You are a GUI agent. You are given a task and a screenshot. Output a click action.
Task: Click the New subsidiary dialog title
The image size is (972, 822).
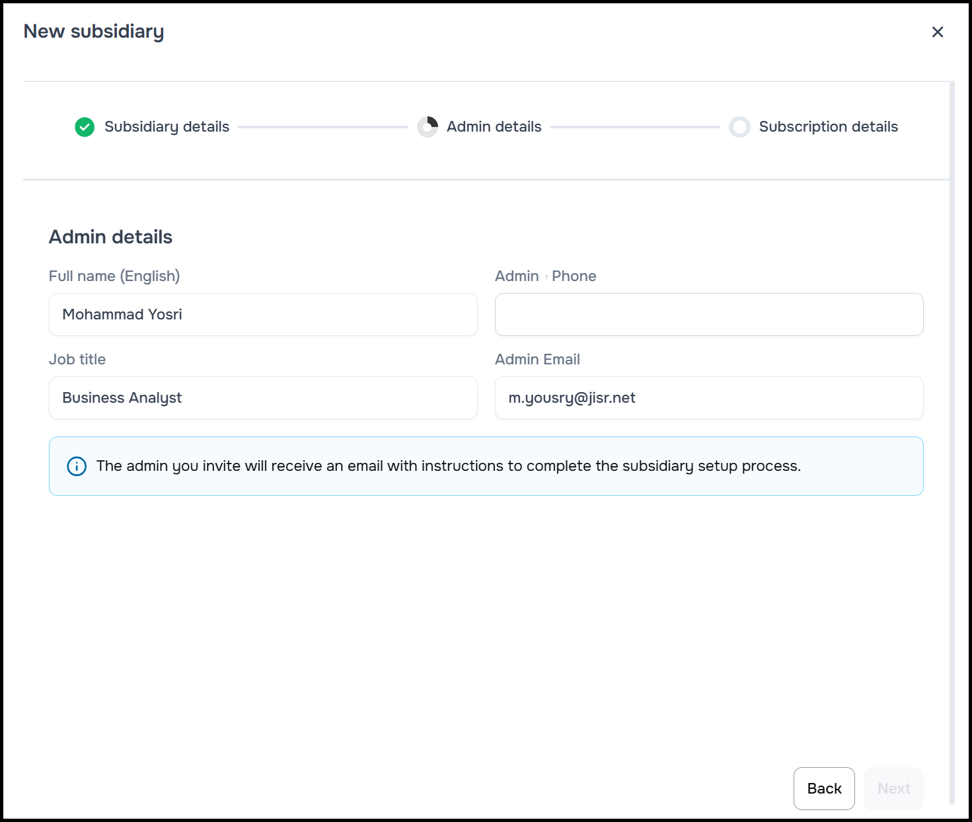click(x=94, y=32)
